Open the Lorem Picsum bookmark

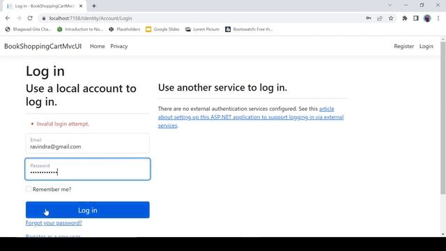coord(203,29)
